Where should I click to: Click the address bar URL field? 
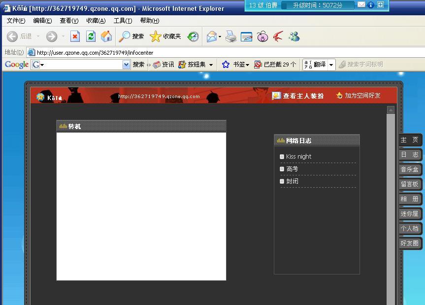point(197,52)
